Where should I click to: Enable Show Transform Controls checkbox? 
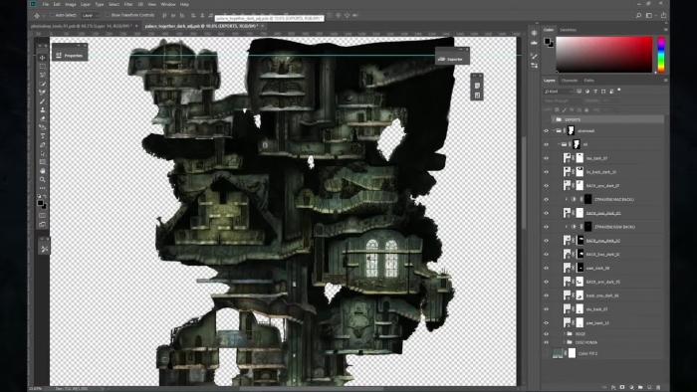(108, 15)
